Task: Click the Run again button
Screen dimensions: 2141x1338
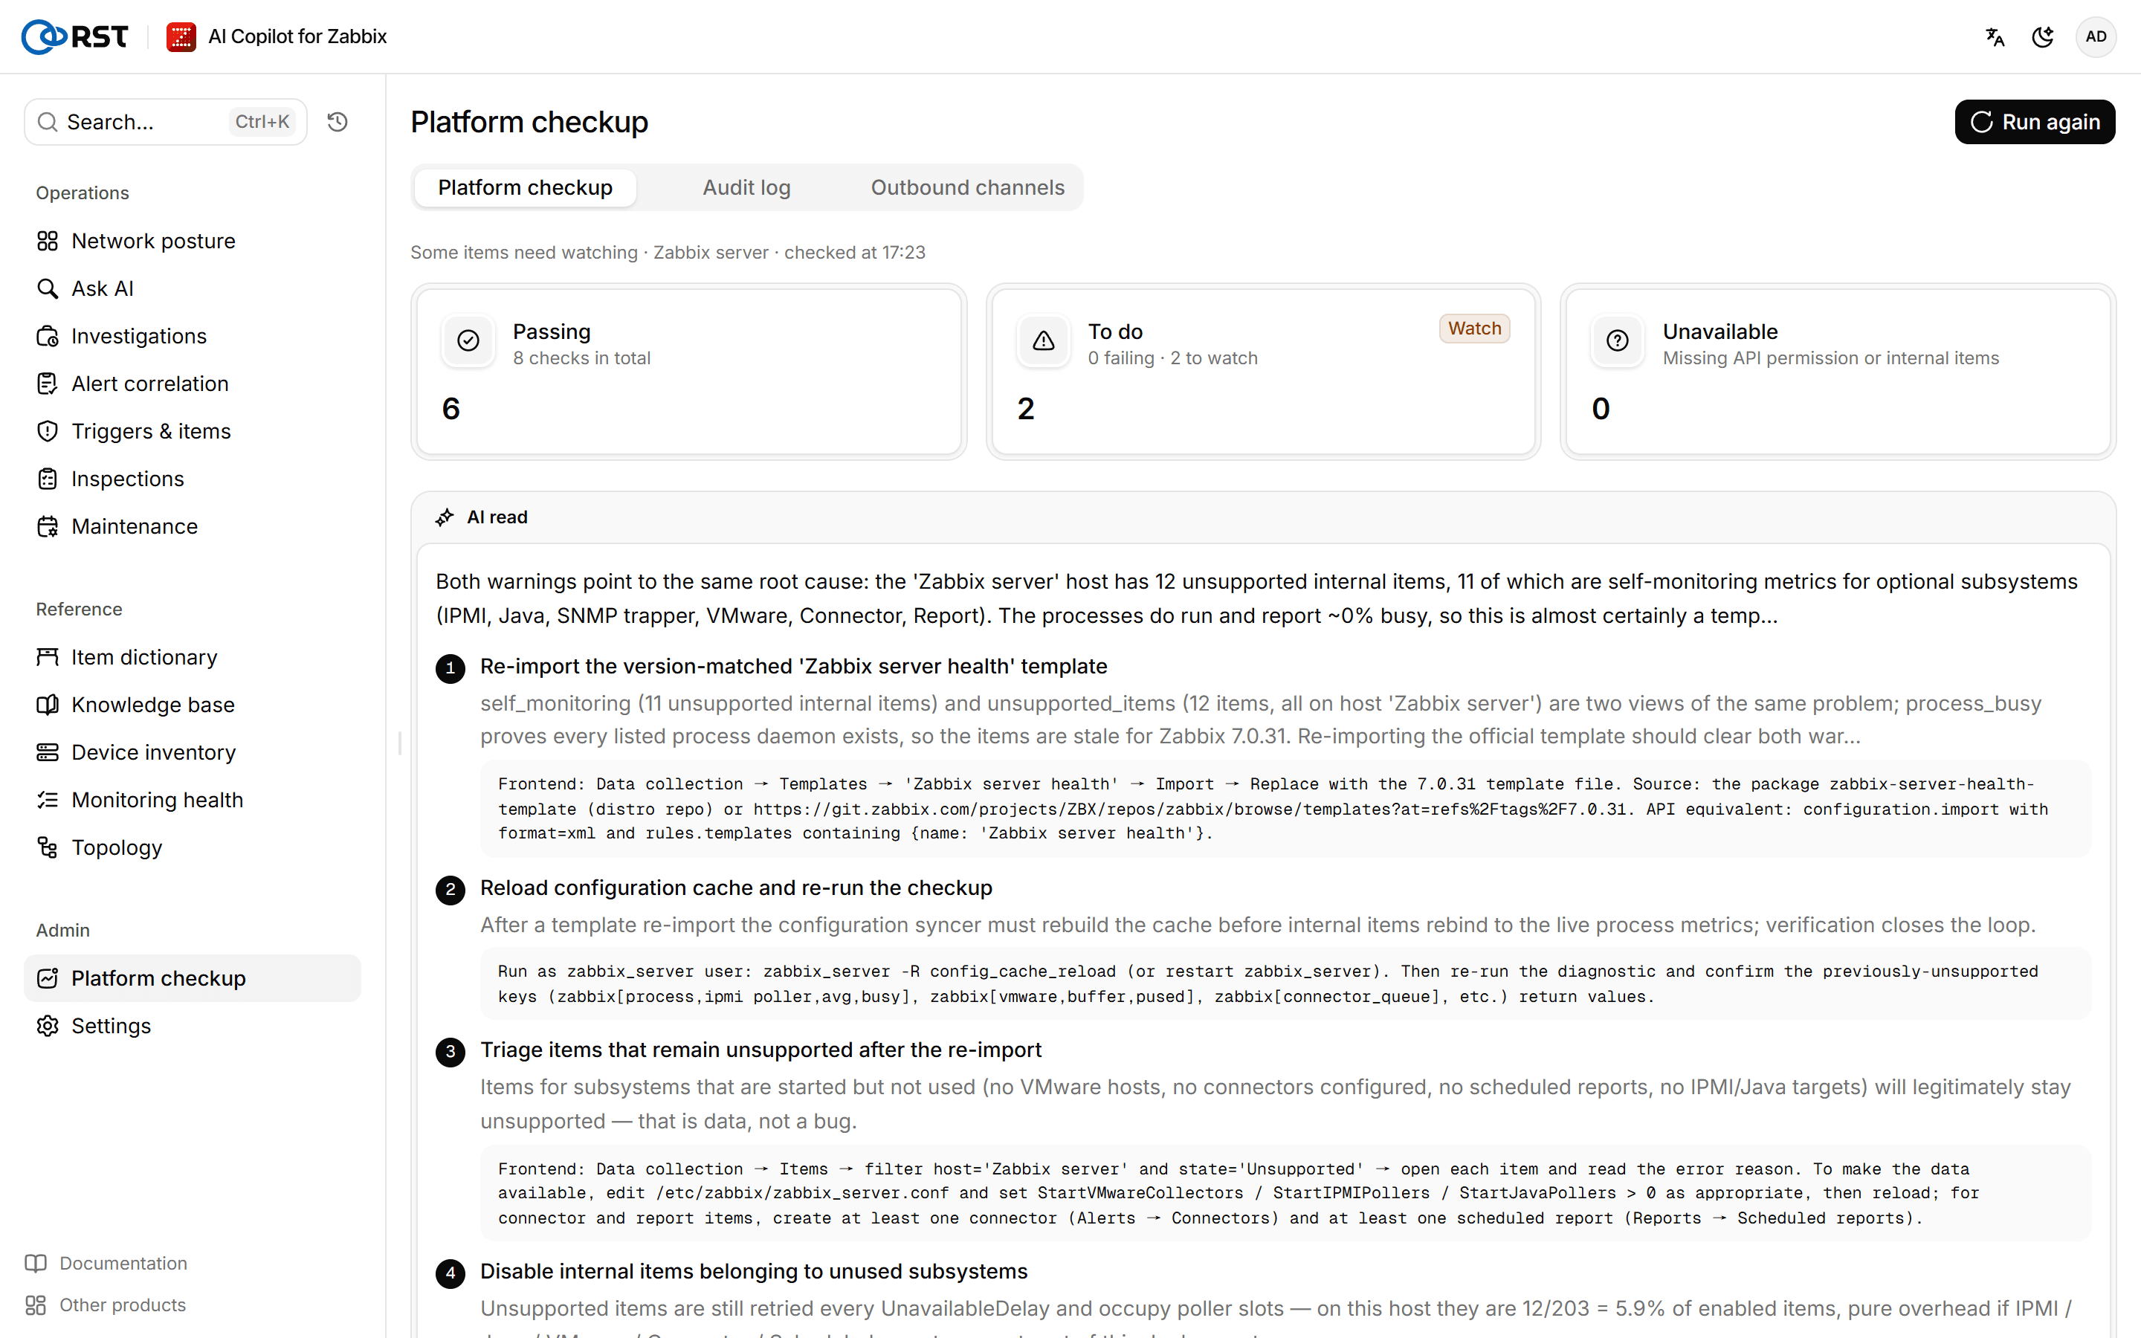Action: tap(2035, 121)
